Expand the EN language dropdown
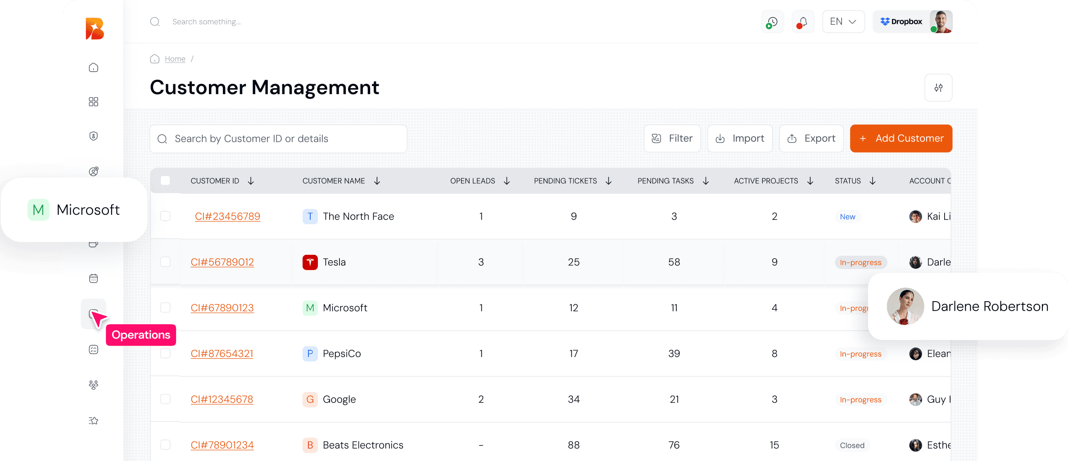 tap(843, 22)
